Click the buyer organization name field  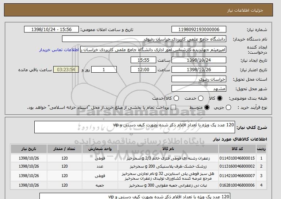tap(144, 39)
